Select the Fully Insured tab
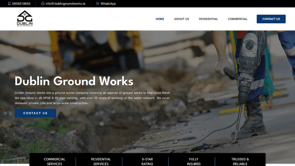295x166 pixels. pos(193,162)
